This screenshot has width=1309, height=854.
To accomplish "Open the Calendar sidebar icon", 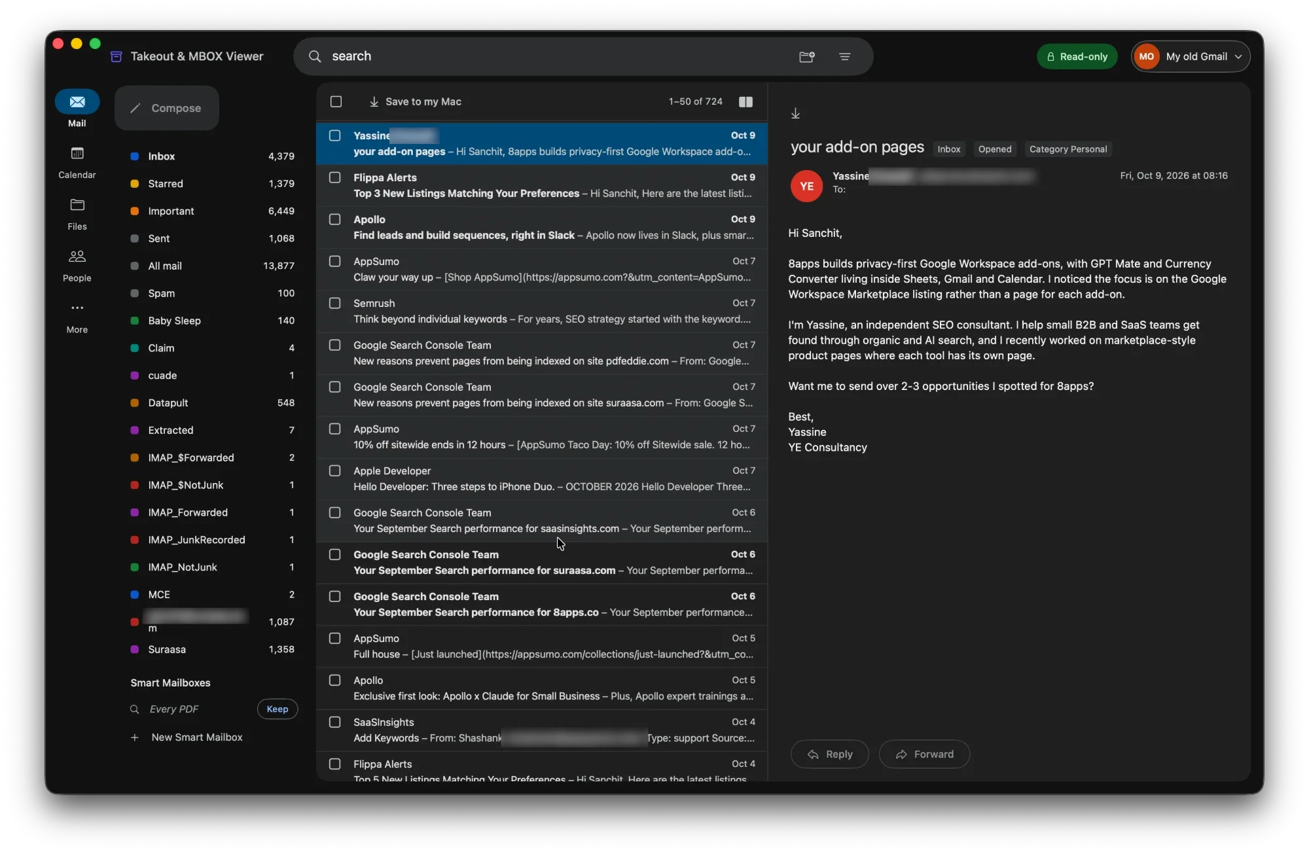I will [x=77, y=154].
